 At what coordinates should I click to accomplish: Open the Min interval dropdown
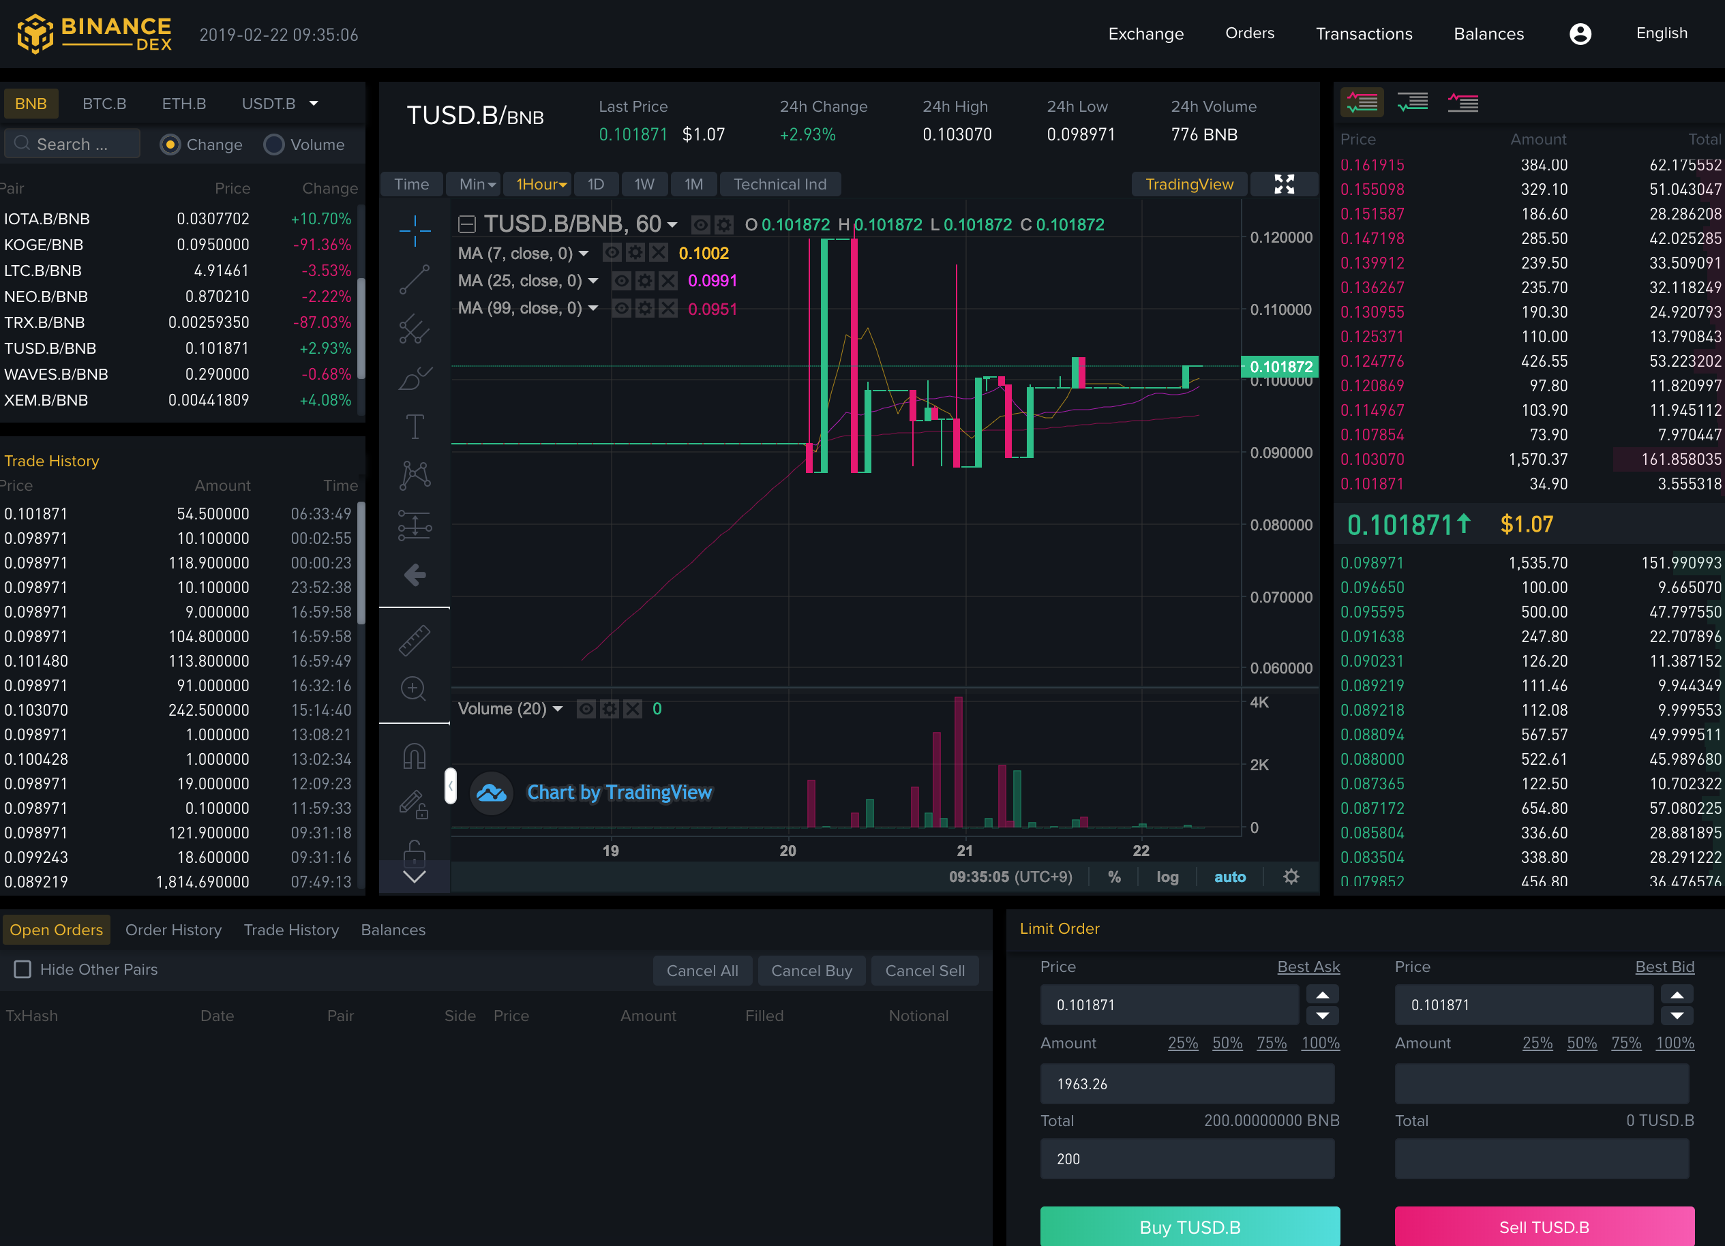tap(477, 184)
